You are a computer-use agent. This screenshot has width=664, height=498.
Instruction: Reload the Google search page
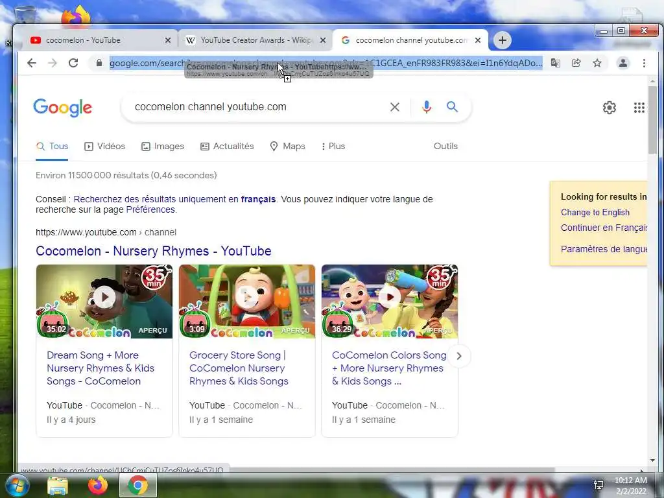[73, 63]
